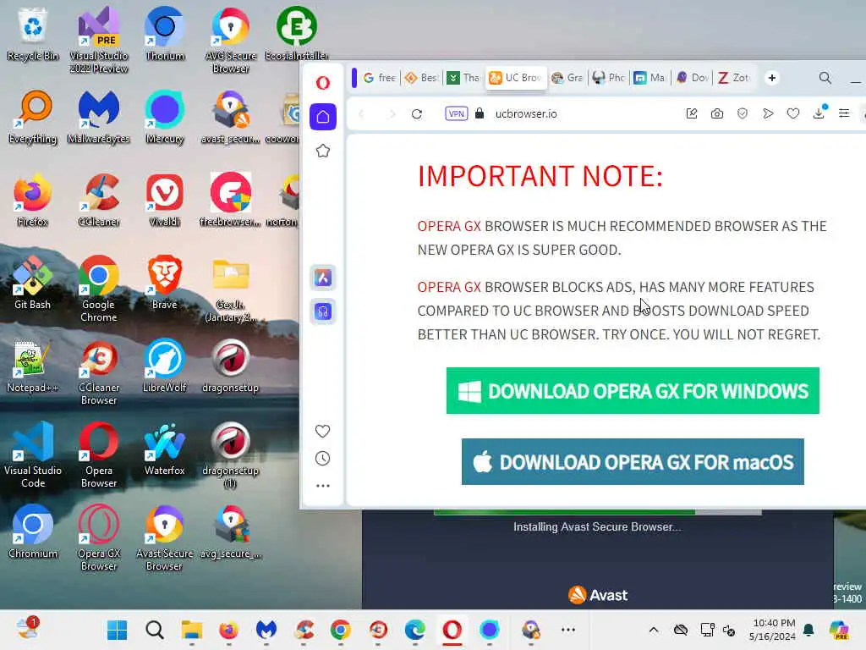Screen dimensions: 866x650
Task: Take snapshot with camera icon
Action: (717, 114)
